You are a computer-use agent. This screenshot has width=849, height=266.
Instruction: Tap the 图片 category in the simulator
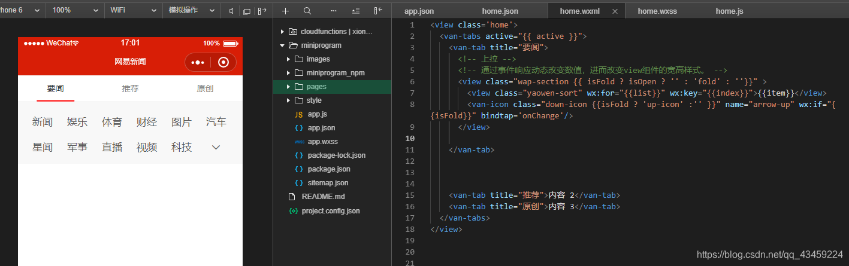pos(182,122)
